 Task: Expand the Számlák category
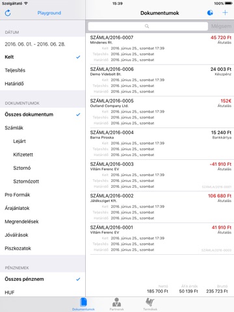pyautogui.click(x=42, y=128)
